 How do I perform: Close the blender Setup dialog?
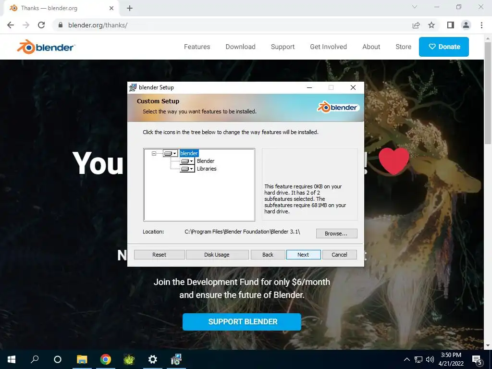point(353,87)
